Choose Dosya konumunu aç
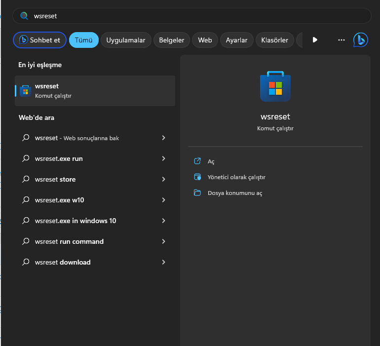380x346 pixels. coord(235,193)
